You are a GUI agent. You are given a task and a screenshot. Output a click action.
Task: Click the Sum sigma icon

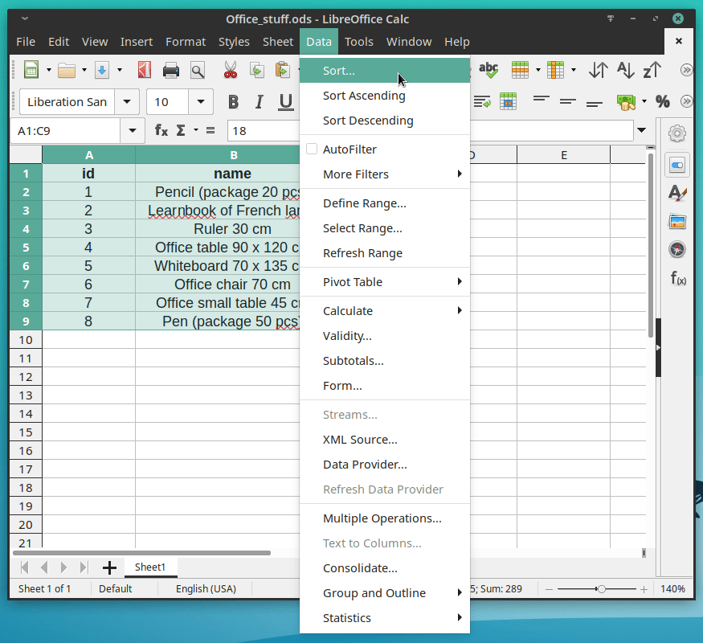[x=181, y=130]
